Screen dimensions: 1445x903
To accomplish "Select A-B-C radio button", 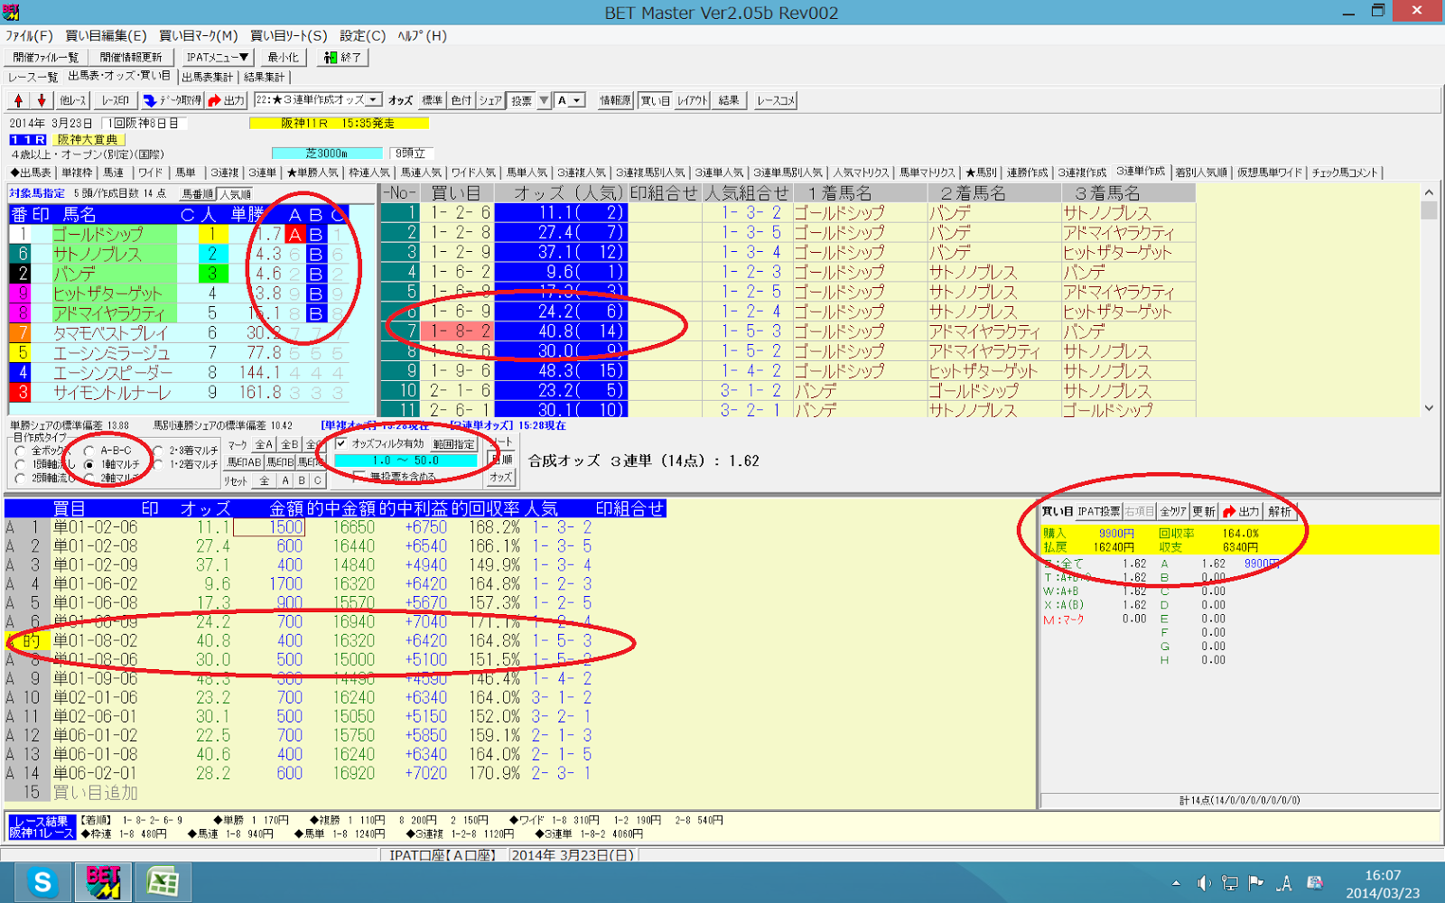I will click(x=89, y=450).
